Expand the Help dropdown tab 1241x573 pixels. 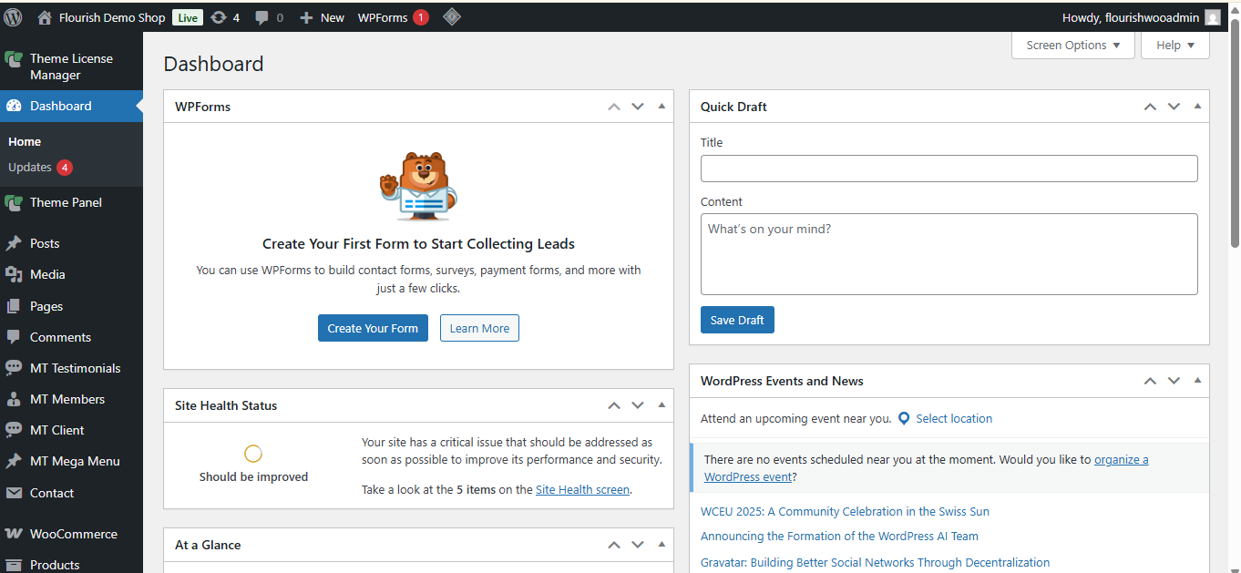(1175, 46)
